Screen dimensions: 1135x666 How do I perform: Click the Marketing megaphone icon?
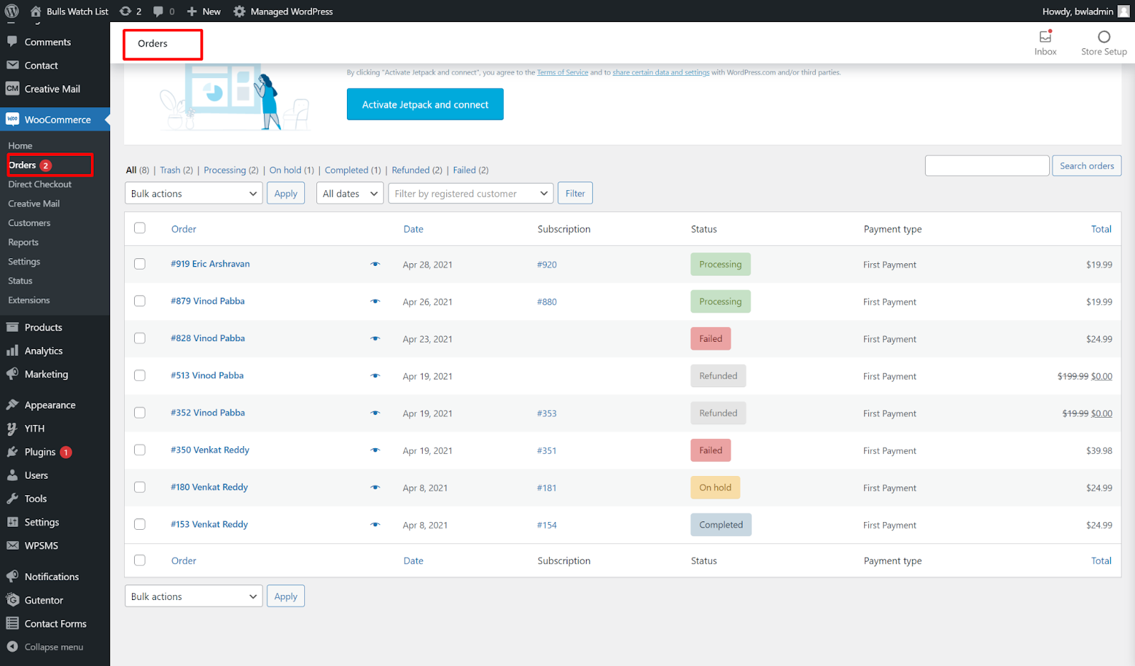[x=12, y=374]
